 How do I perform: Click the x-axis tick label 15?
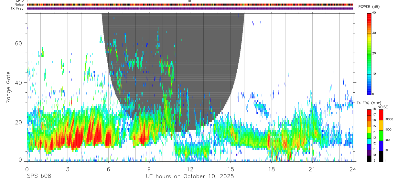(x=231, y=169)
